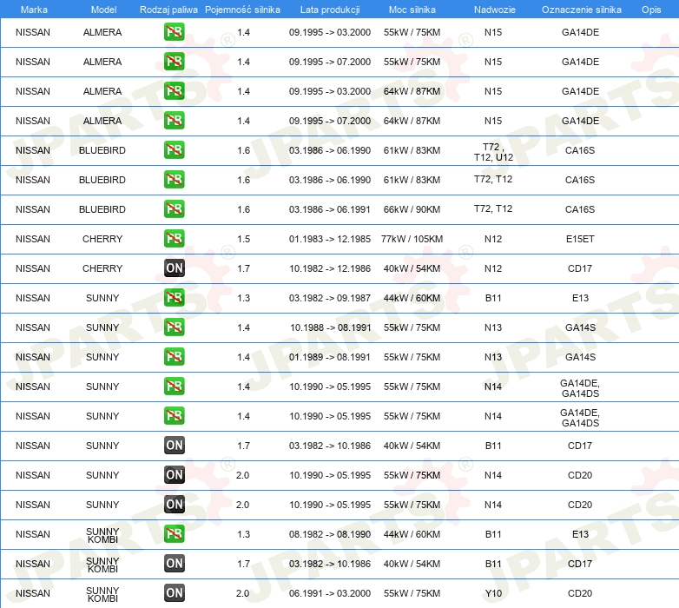Click petrol icon in Bluebird 61kW T72, T12 row

tap(174, 179)
